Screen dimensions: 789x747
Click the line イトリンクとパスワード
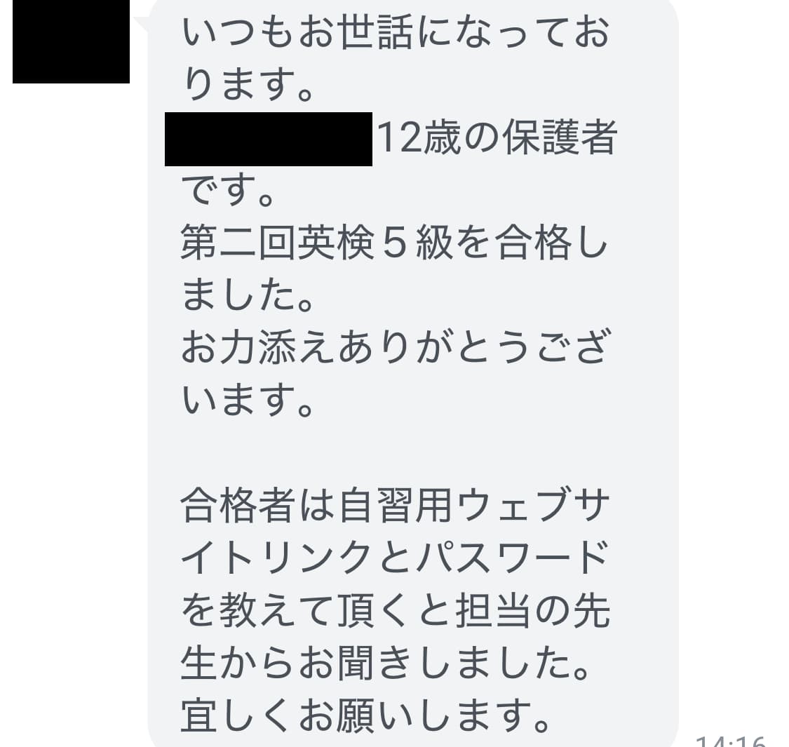point(395,558)
